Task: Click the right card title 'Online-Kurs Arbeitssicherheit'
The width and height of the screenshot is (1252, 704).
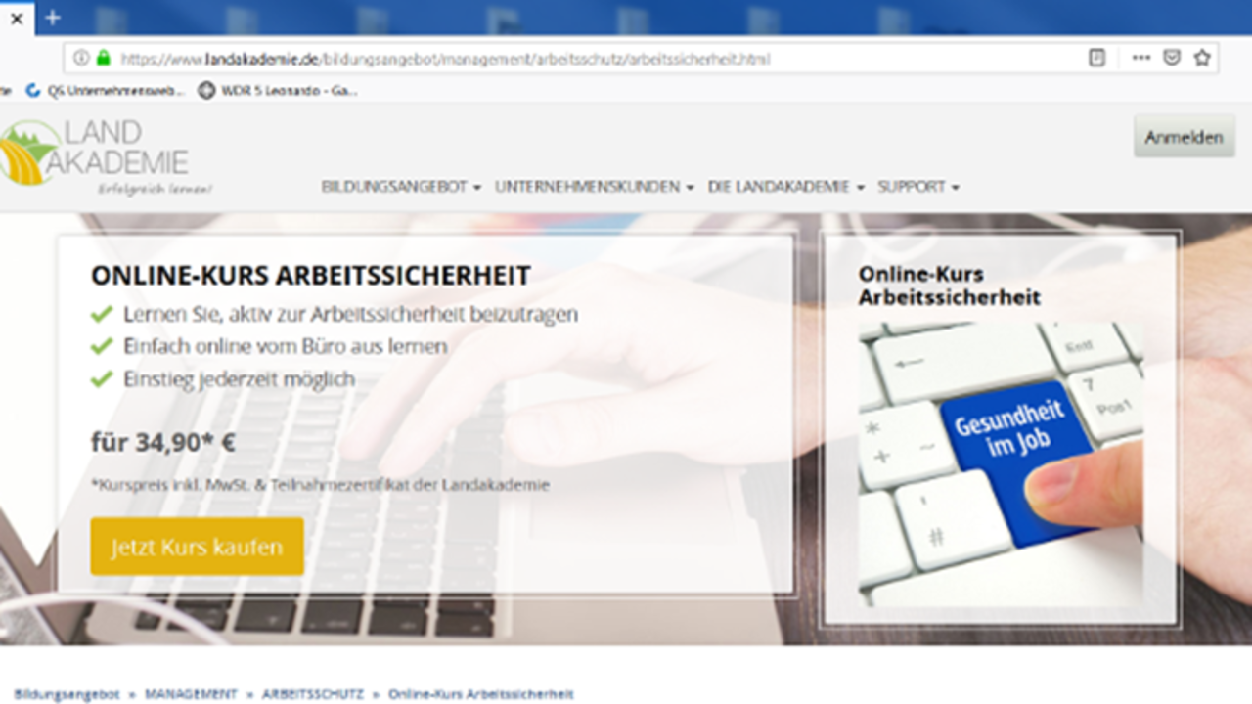Action: [950, 286]
